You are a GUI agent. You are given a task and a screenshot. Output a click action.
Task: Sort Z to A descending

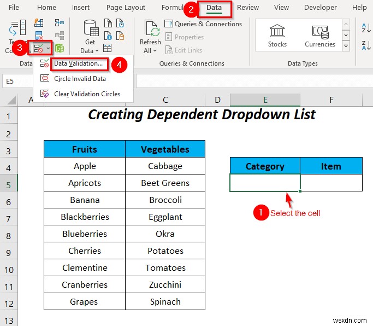[x=366, y=45]
